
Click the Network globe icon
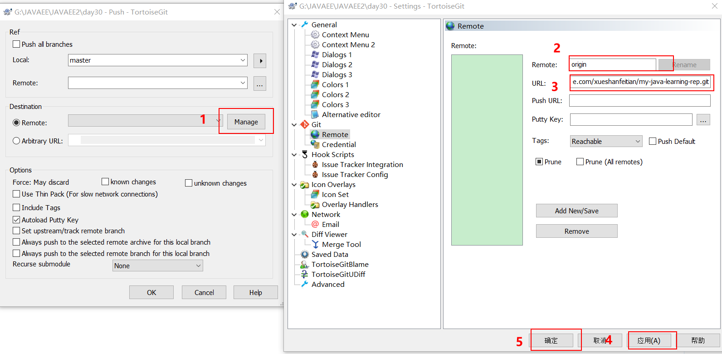pyautogui.click(x=305, y=214)
